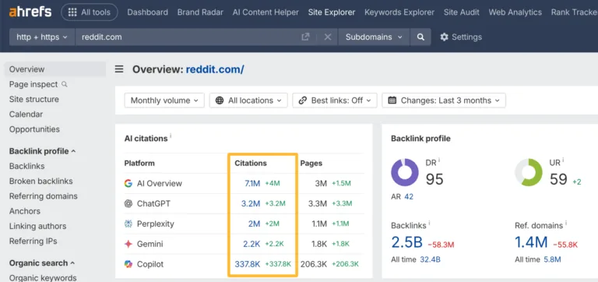Click the ChatGPT platform icon
Screen dimensions: 598x282
[128, 204]
